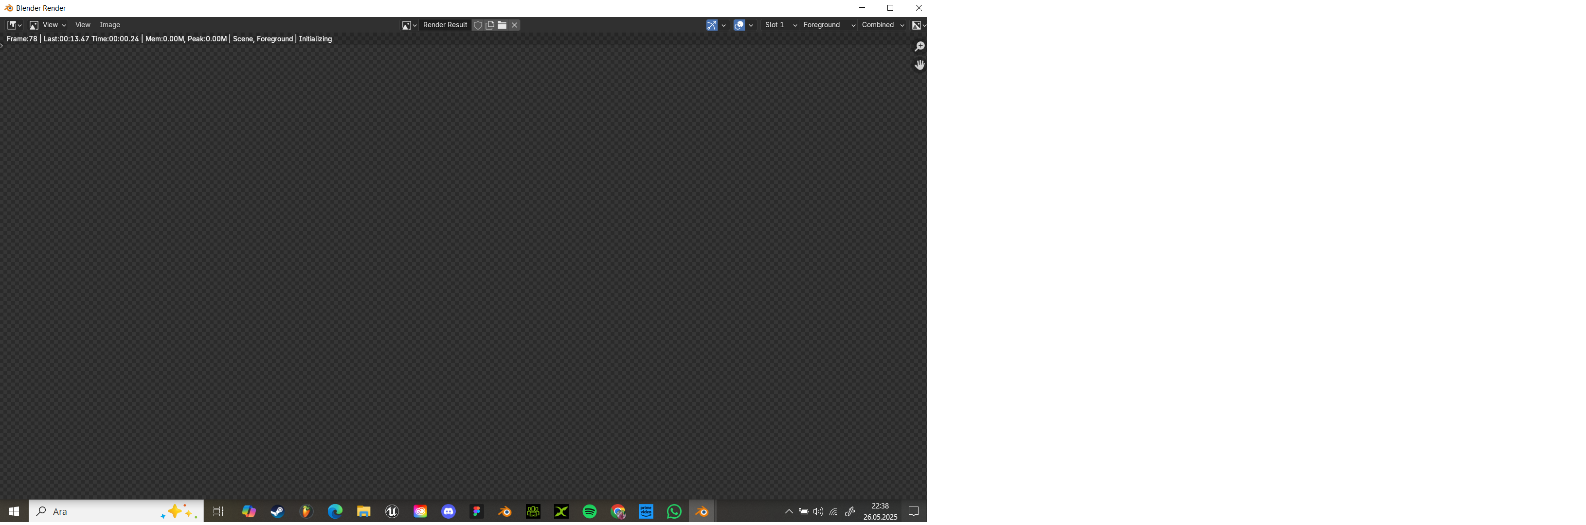Image resolution: width=1586 pixels, height=525 pixels.
Task: Open the volume control in system tray
Action: point(818,511)
